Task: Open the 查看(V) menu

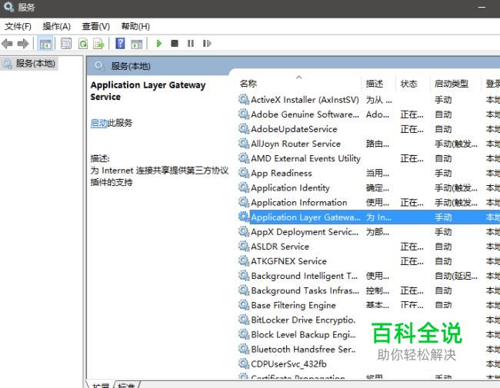Action: (95, 26)
